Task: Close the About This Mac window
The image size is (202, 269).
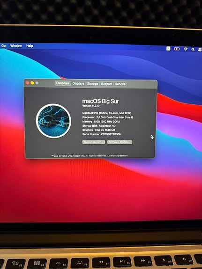Action: [x=28, y=83]
